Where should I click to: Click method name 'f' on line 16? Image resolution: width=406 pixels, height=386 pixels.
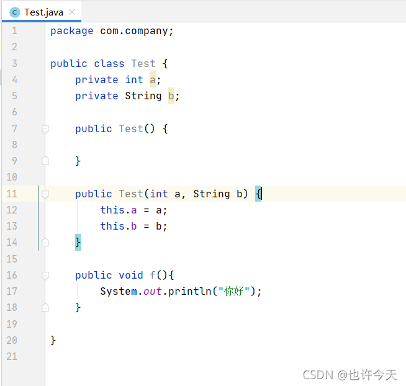point(153,275)
